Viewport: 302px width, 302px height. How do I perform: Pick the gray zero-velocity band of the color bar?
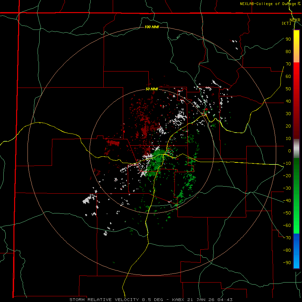tap(296, 149)
